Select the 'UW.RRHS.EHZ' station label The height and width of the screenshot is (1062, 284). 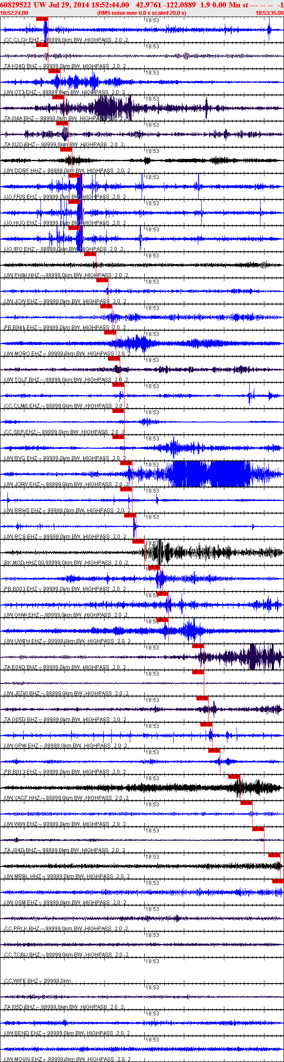pyautogui.click(x=23, y=511)
